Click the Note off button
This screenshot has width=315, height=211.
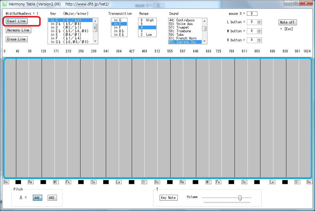[x=288, y=22]
